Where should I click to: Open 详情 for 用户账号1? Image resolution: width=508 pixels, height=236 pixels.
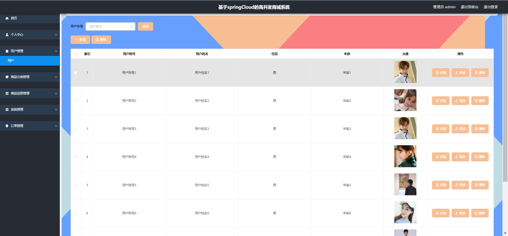pyautogui.click(x=441, y=73)
